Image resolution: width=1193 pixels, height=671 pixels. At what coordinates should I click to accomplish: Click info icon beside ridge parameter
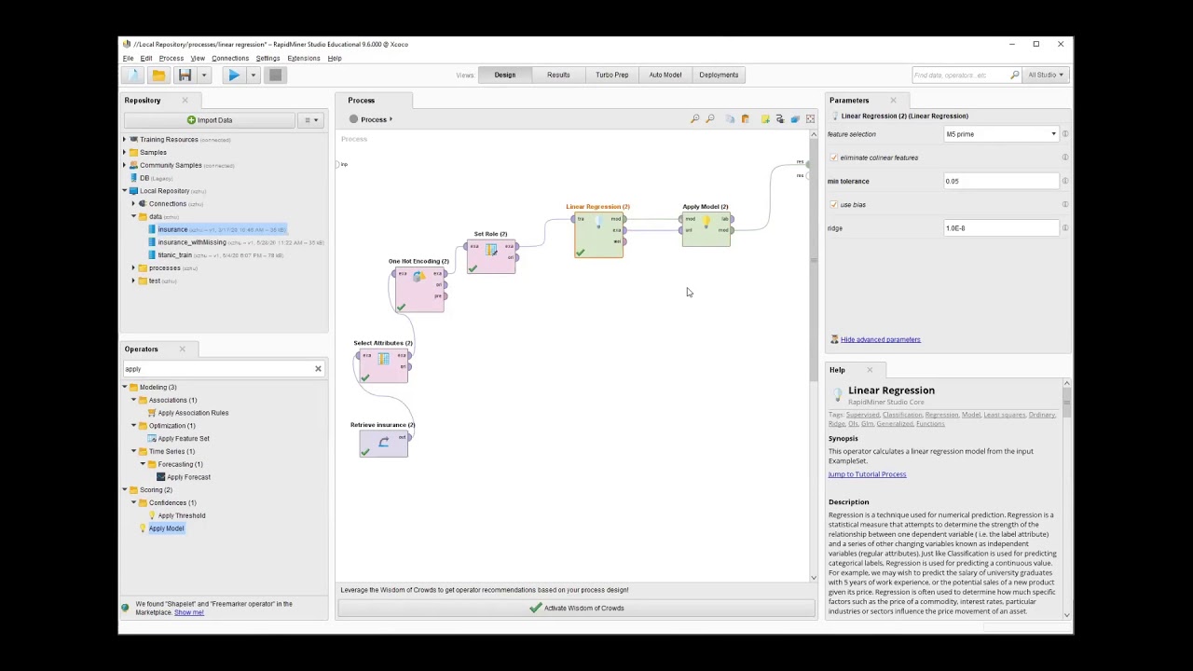point(1065,228)
